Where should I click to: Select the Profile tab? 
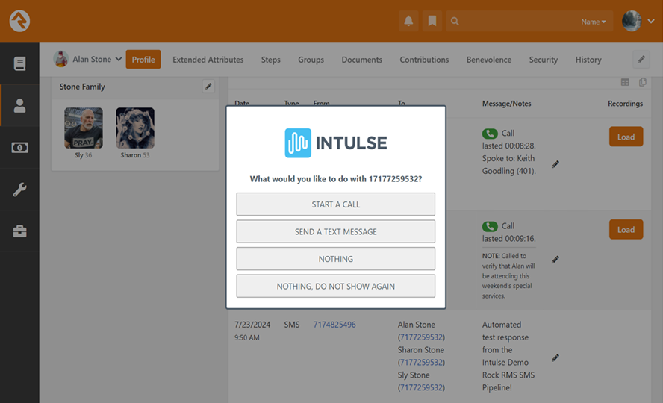click(x=143, y=60)
